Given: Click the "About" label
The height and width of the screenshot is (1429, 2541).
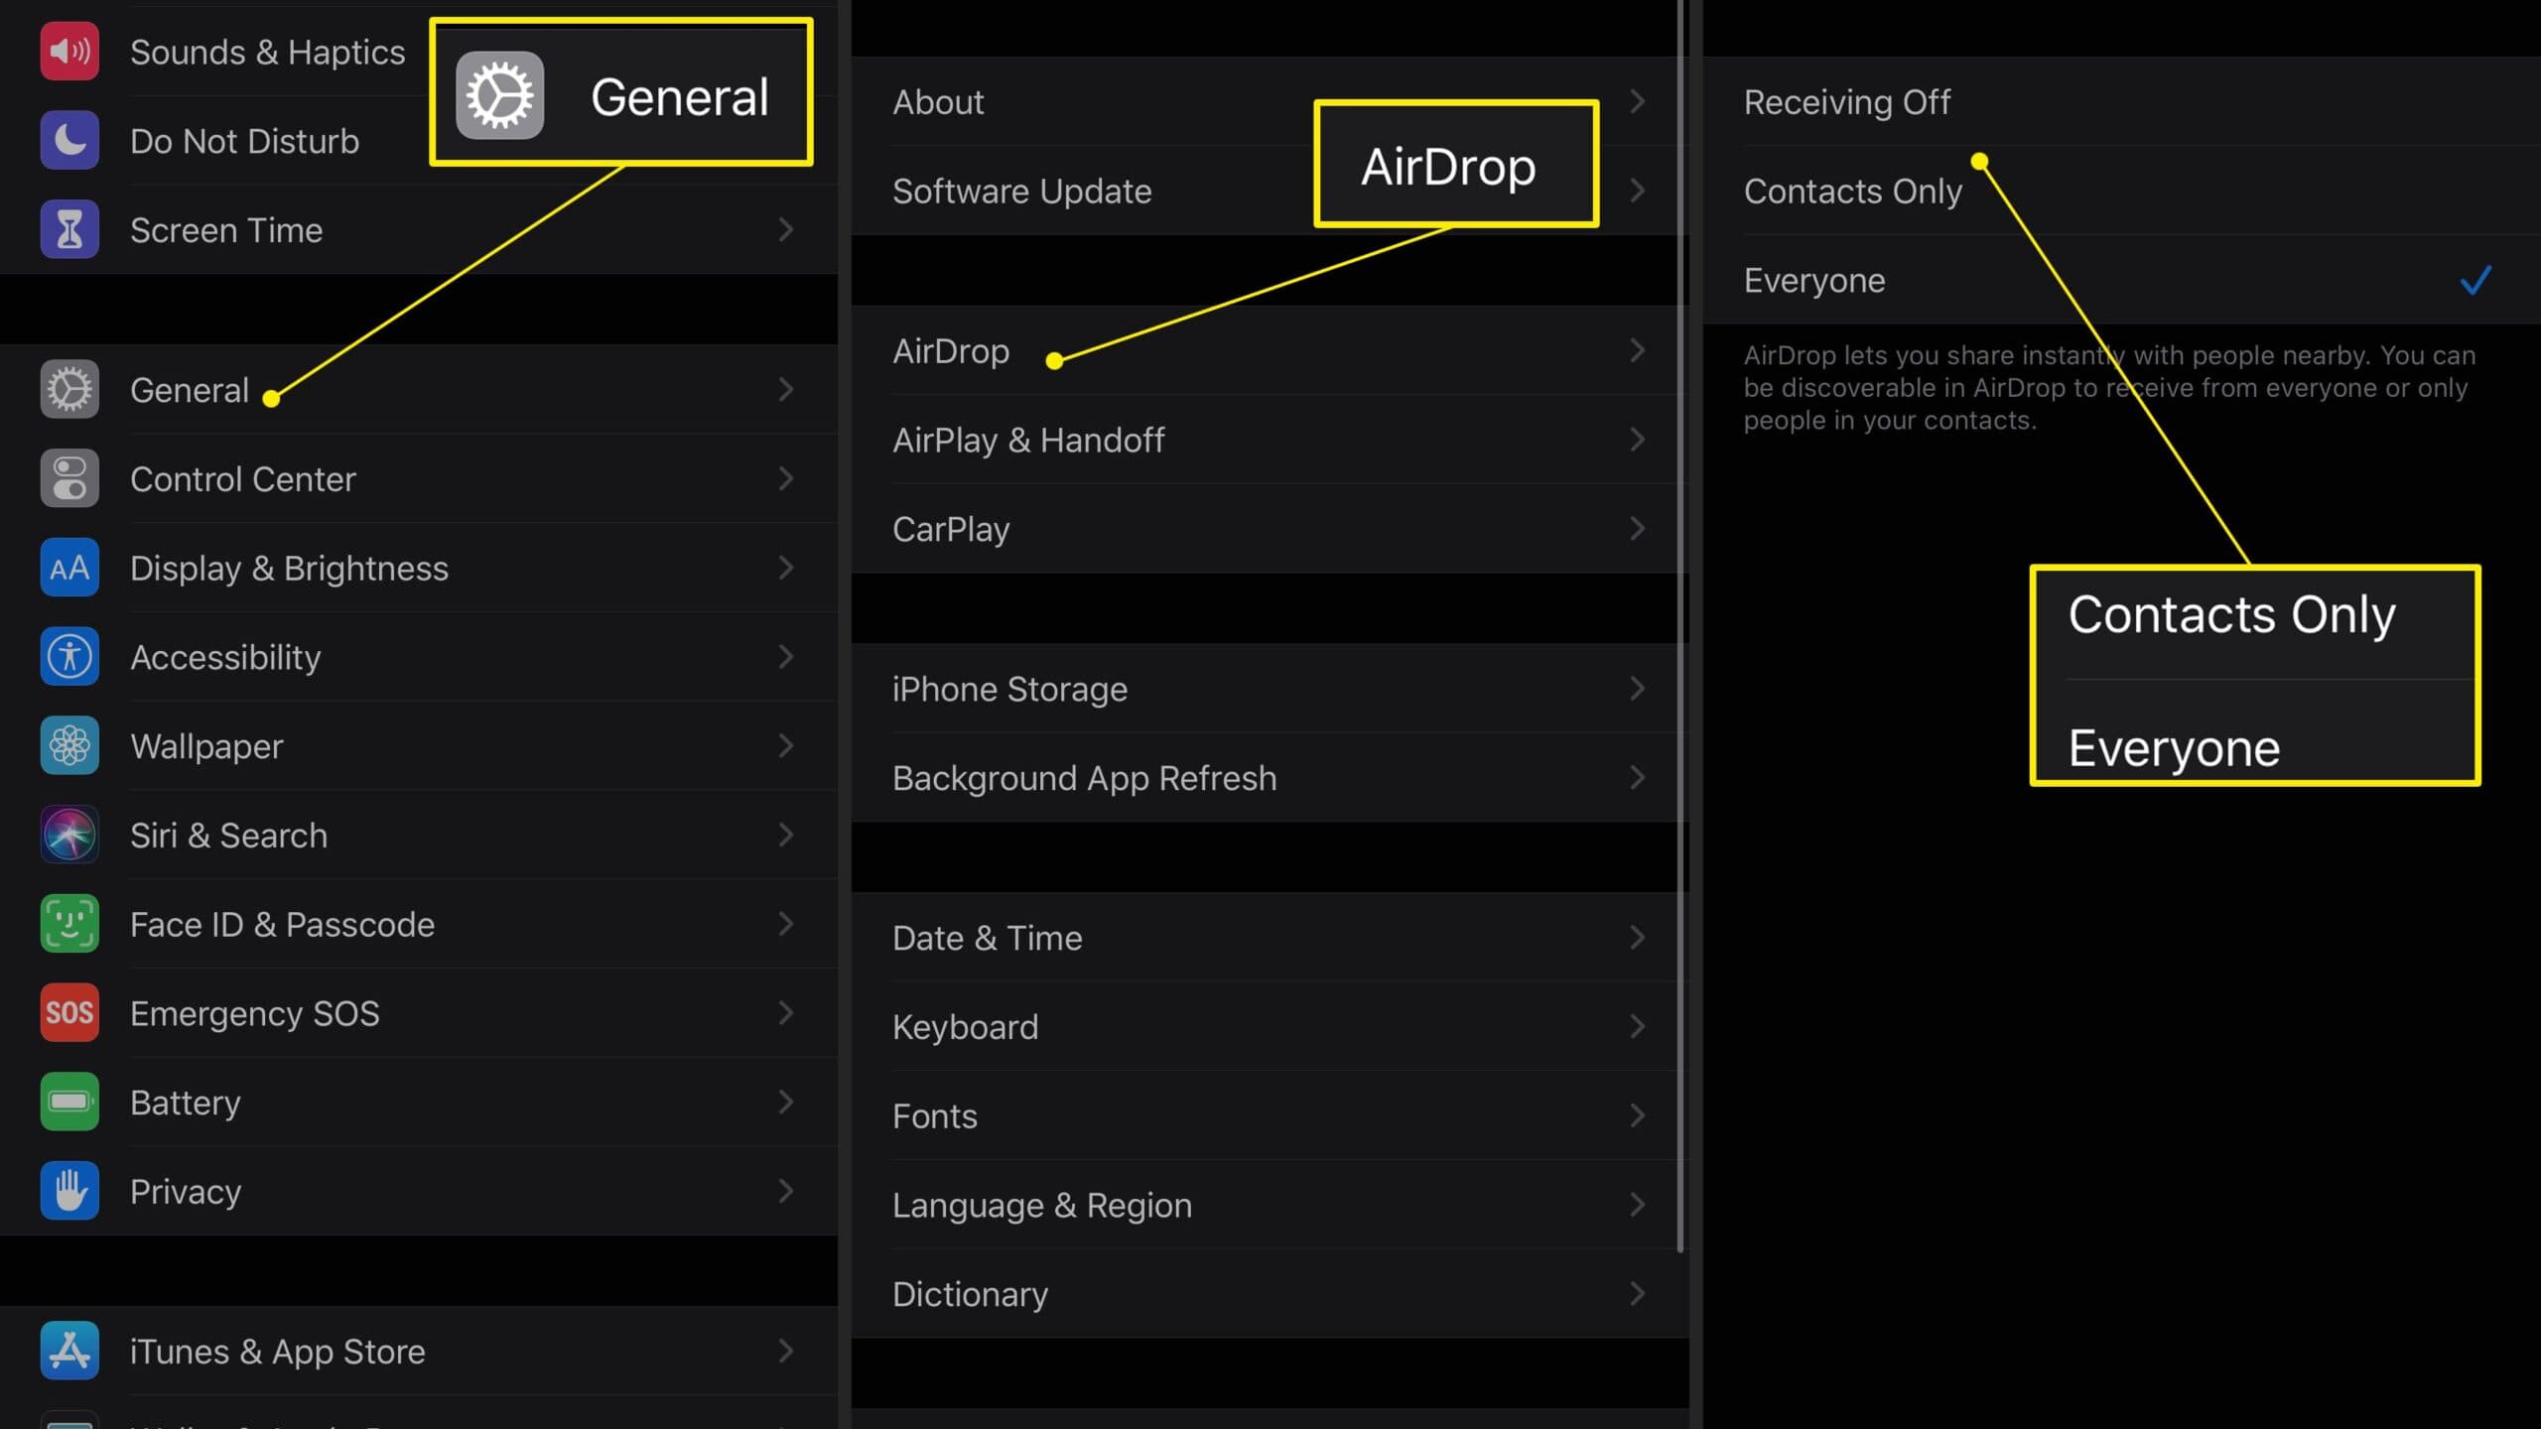Looking at the screenshot, I should click(x=938, y=102).
